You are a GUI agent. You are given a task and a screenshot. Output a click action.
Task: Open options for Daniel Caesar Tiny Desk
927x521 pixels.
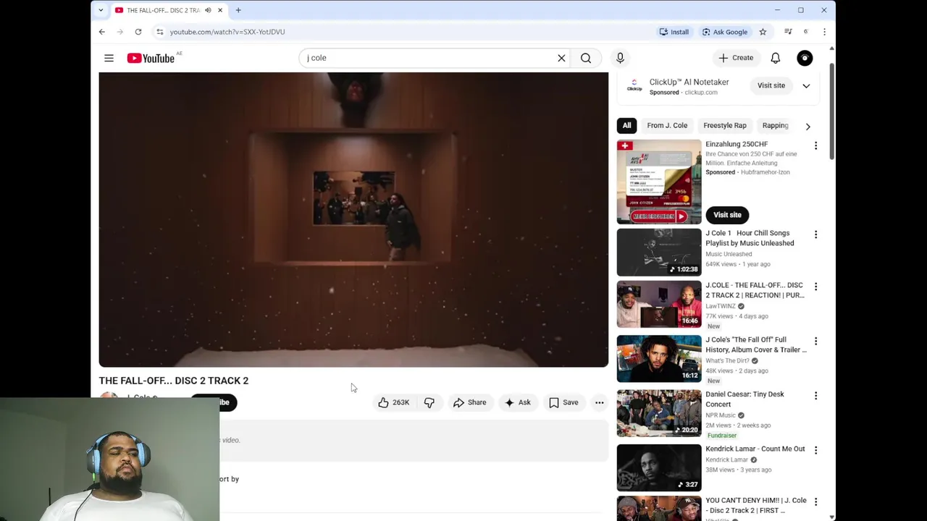(x=815, y=396)
